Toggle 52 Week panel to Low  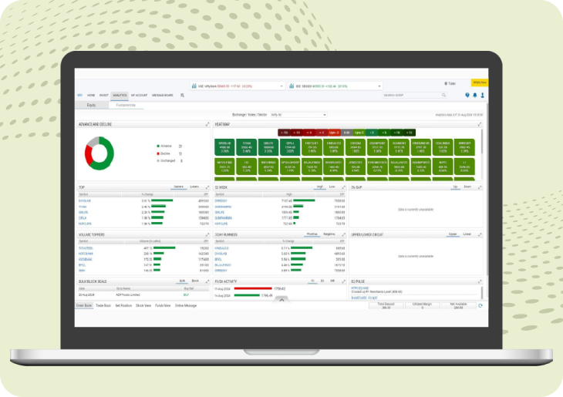[x=332, y=187]
